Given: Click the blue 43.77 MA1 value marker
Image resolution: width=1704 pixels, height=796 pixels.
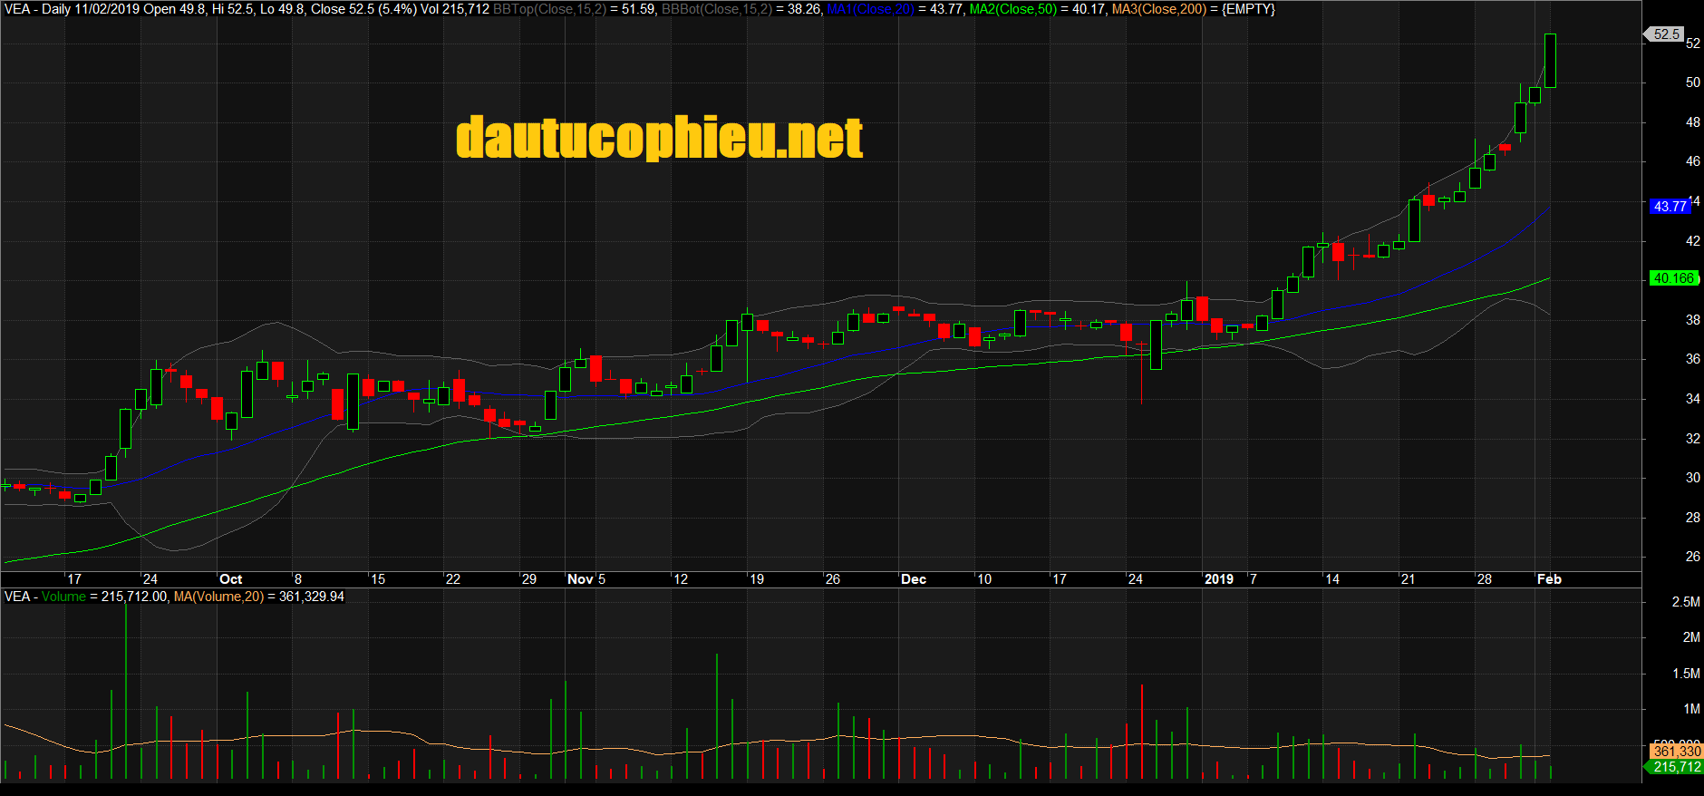Looking at the screenshot, I should click(1669, 207).
